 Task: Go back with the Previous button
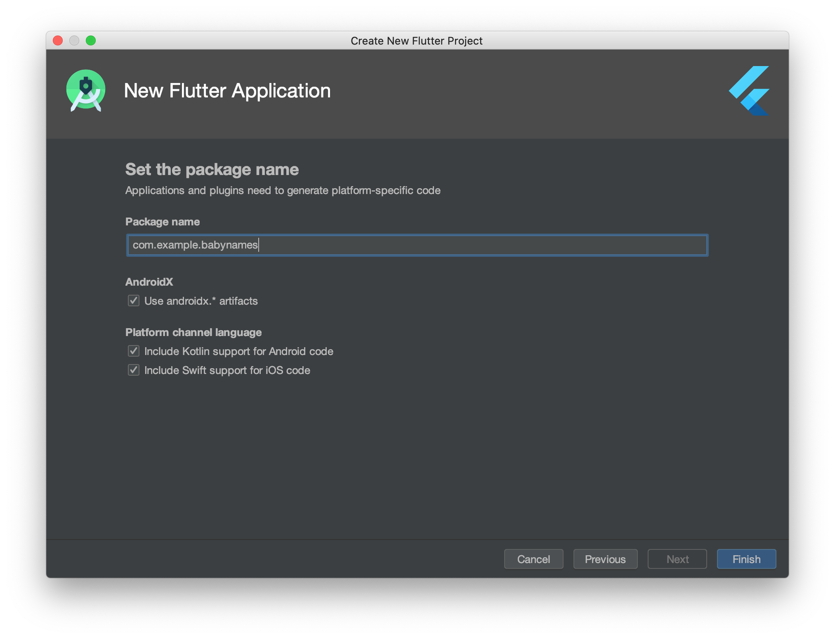(x=605, y=559)
